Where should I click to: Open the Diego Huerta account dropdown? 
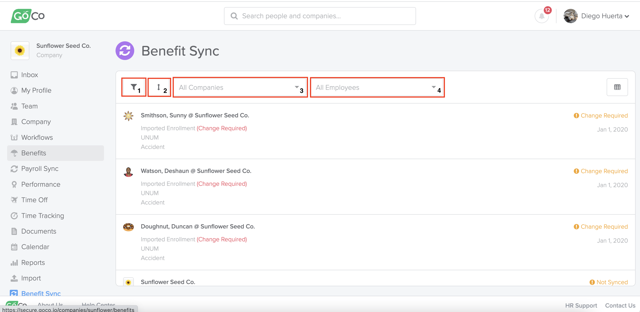point(605,16)
